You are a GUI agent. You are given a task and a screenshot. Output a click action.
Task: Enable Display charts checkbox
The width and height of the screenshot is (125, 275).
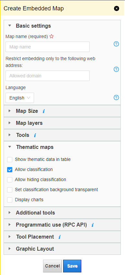(x=10, y=200)
